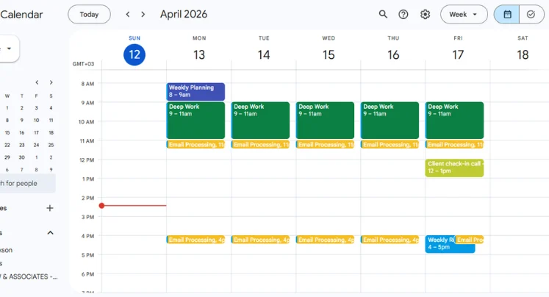Viewport: 549px width, 297px height.
Task: Click the & ASSOCIATES calendar entry
Action: (x=29, y=276)
